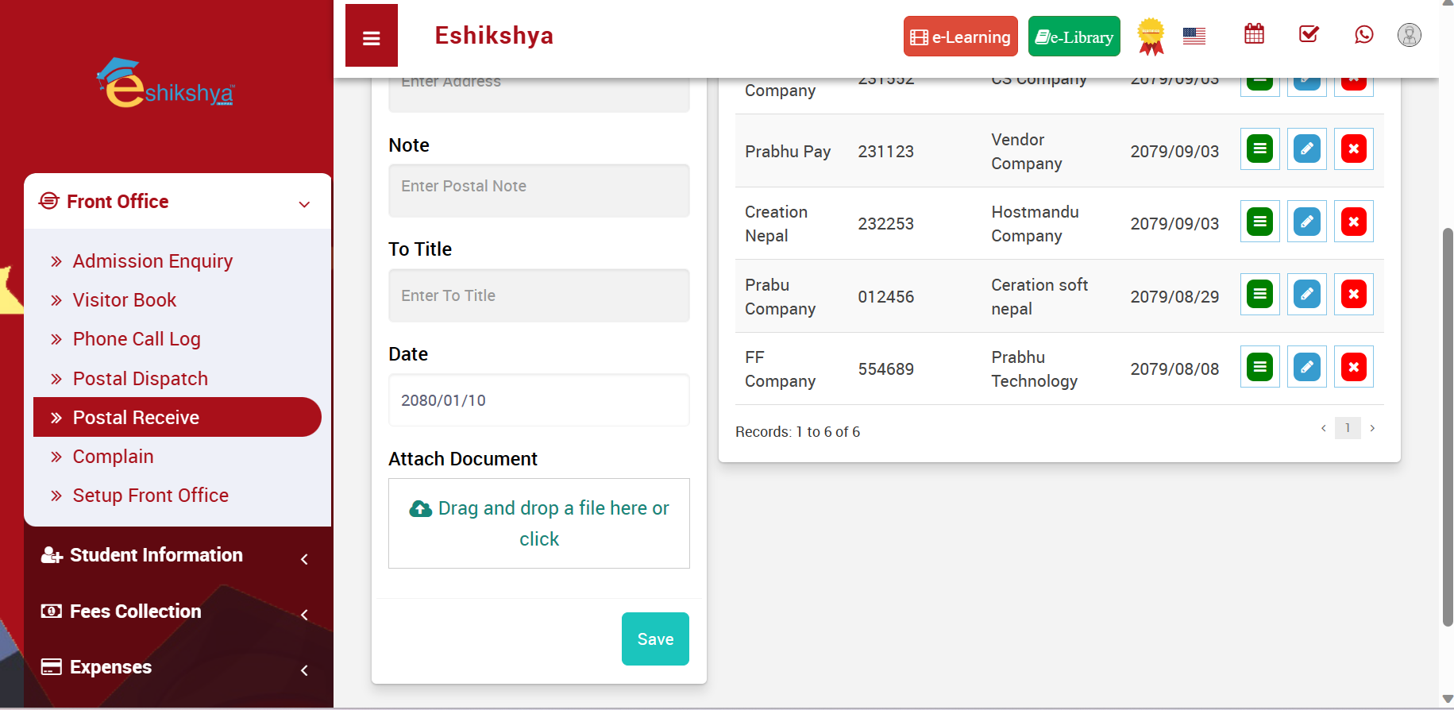Open the e-Learning button
Image resolution: width=1454 pixels, height=710 pixels.
960,37
